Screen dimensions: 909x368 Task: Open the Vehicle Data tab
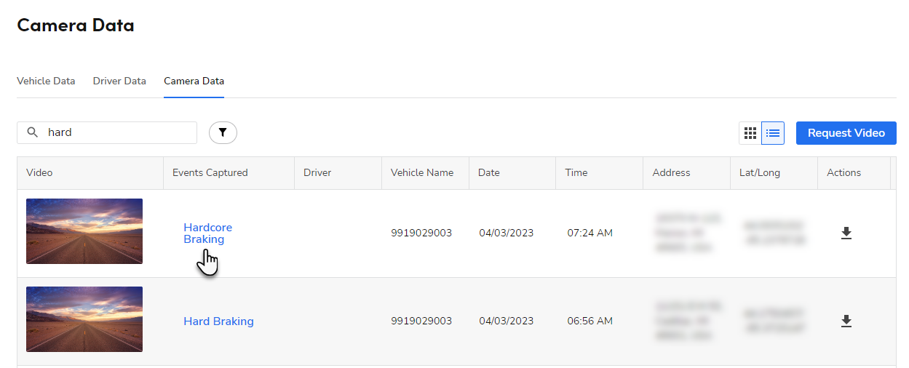click(x=46, y=81)
